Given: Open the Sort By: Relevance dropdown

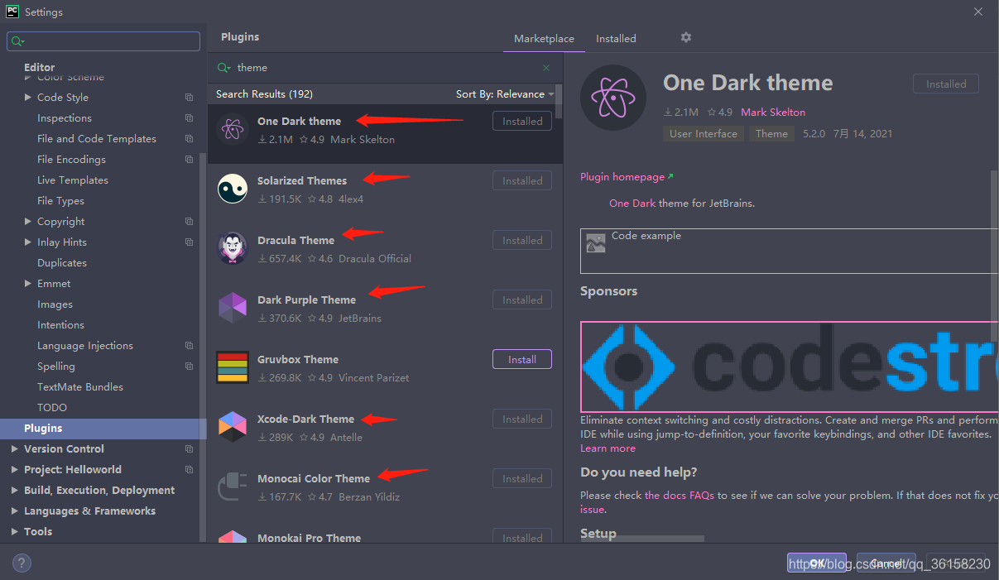Looking at the screenshot, I should coord(505,94).
